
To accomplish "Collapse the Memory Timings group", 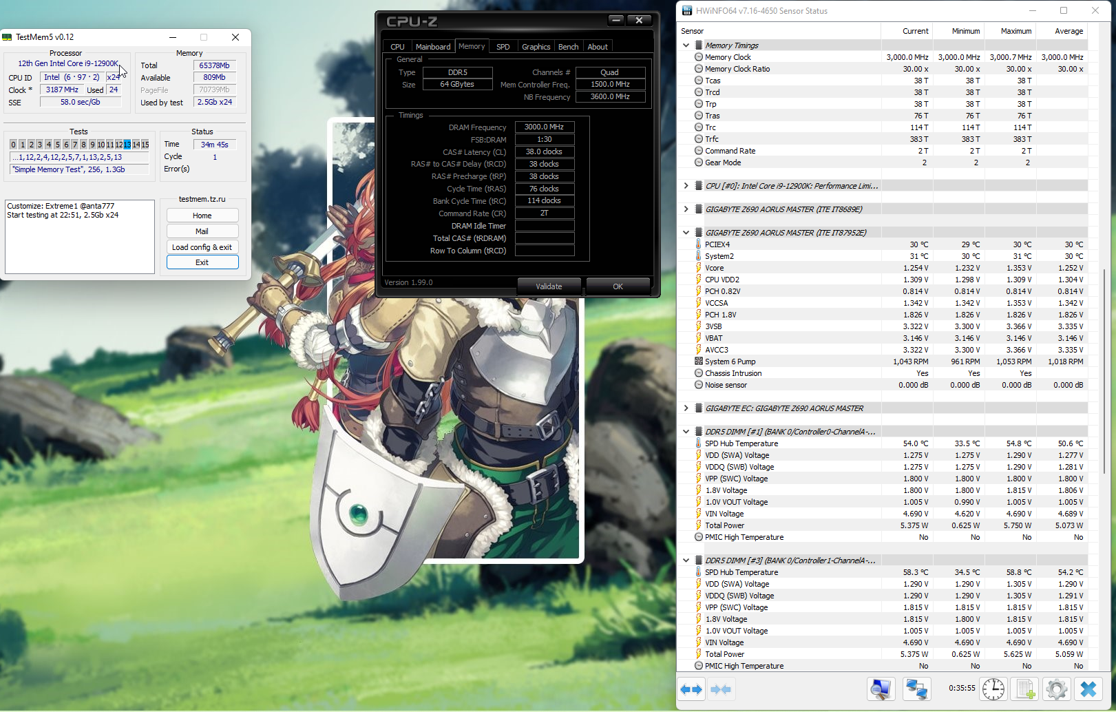I will [x=686, y=45].
